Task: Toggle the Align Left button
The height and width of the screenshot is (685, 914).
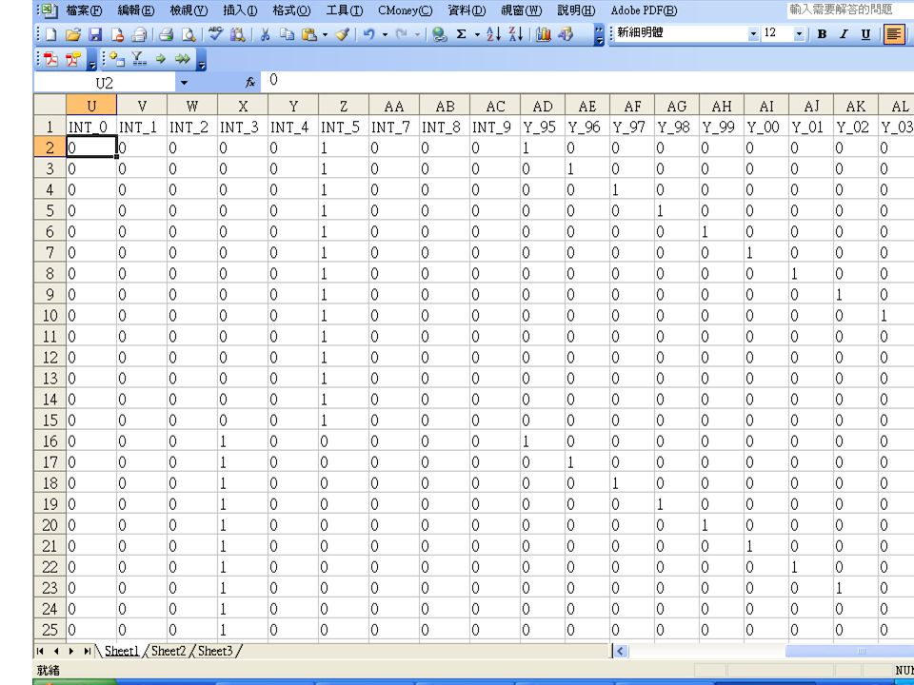Action: click(894, 34)
